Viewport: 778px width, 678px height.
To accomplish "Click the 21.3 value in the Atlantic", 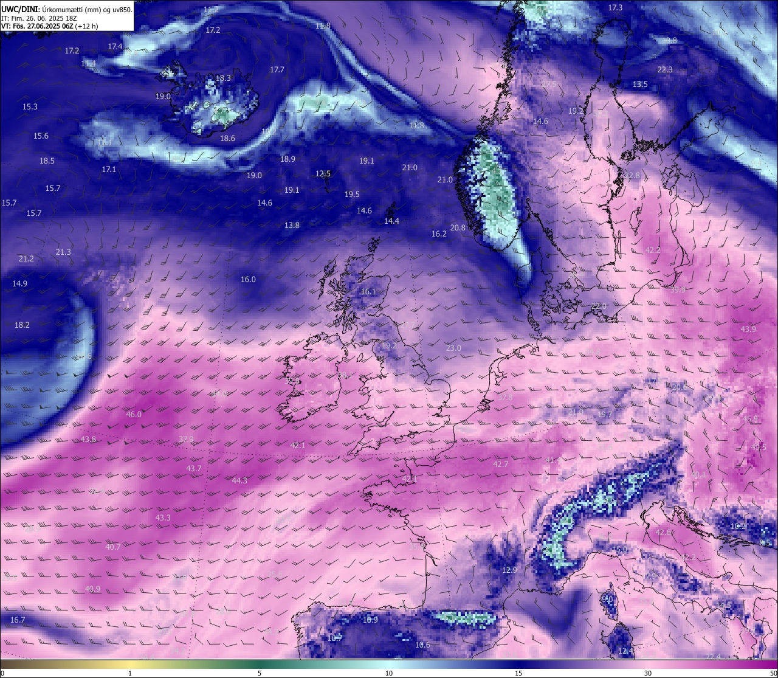I will pyautogui.click(x=63, y=252).
